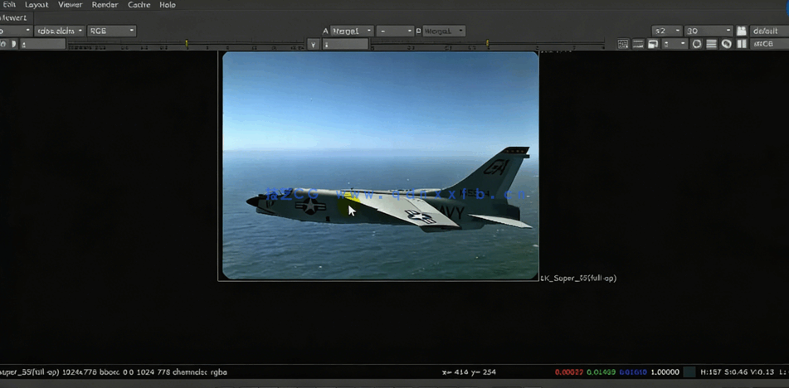789x388 pixels.
Task: Toggle the region of interest icon
Action: pyautogui.click(x=640, y=44)
